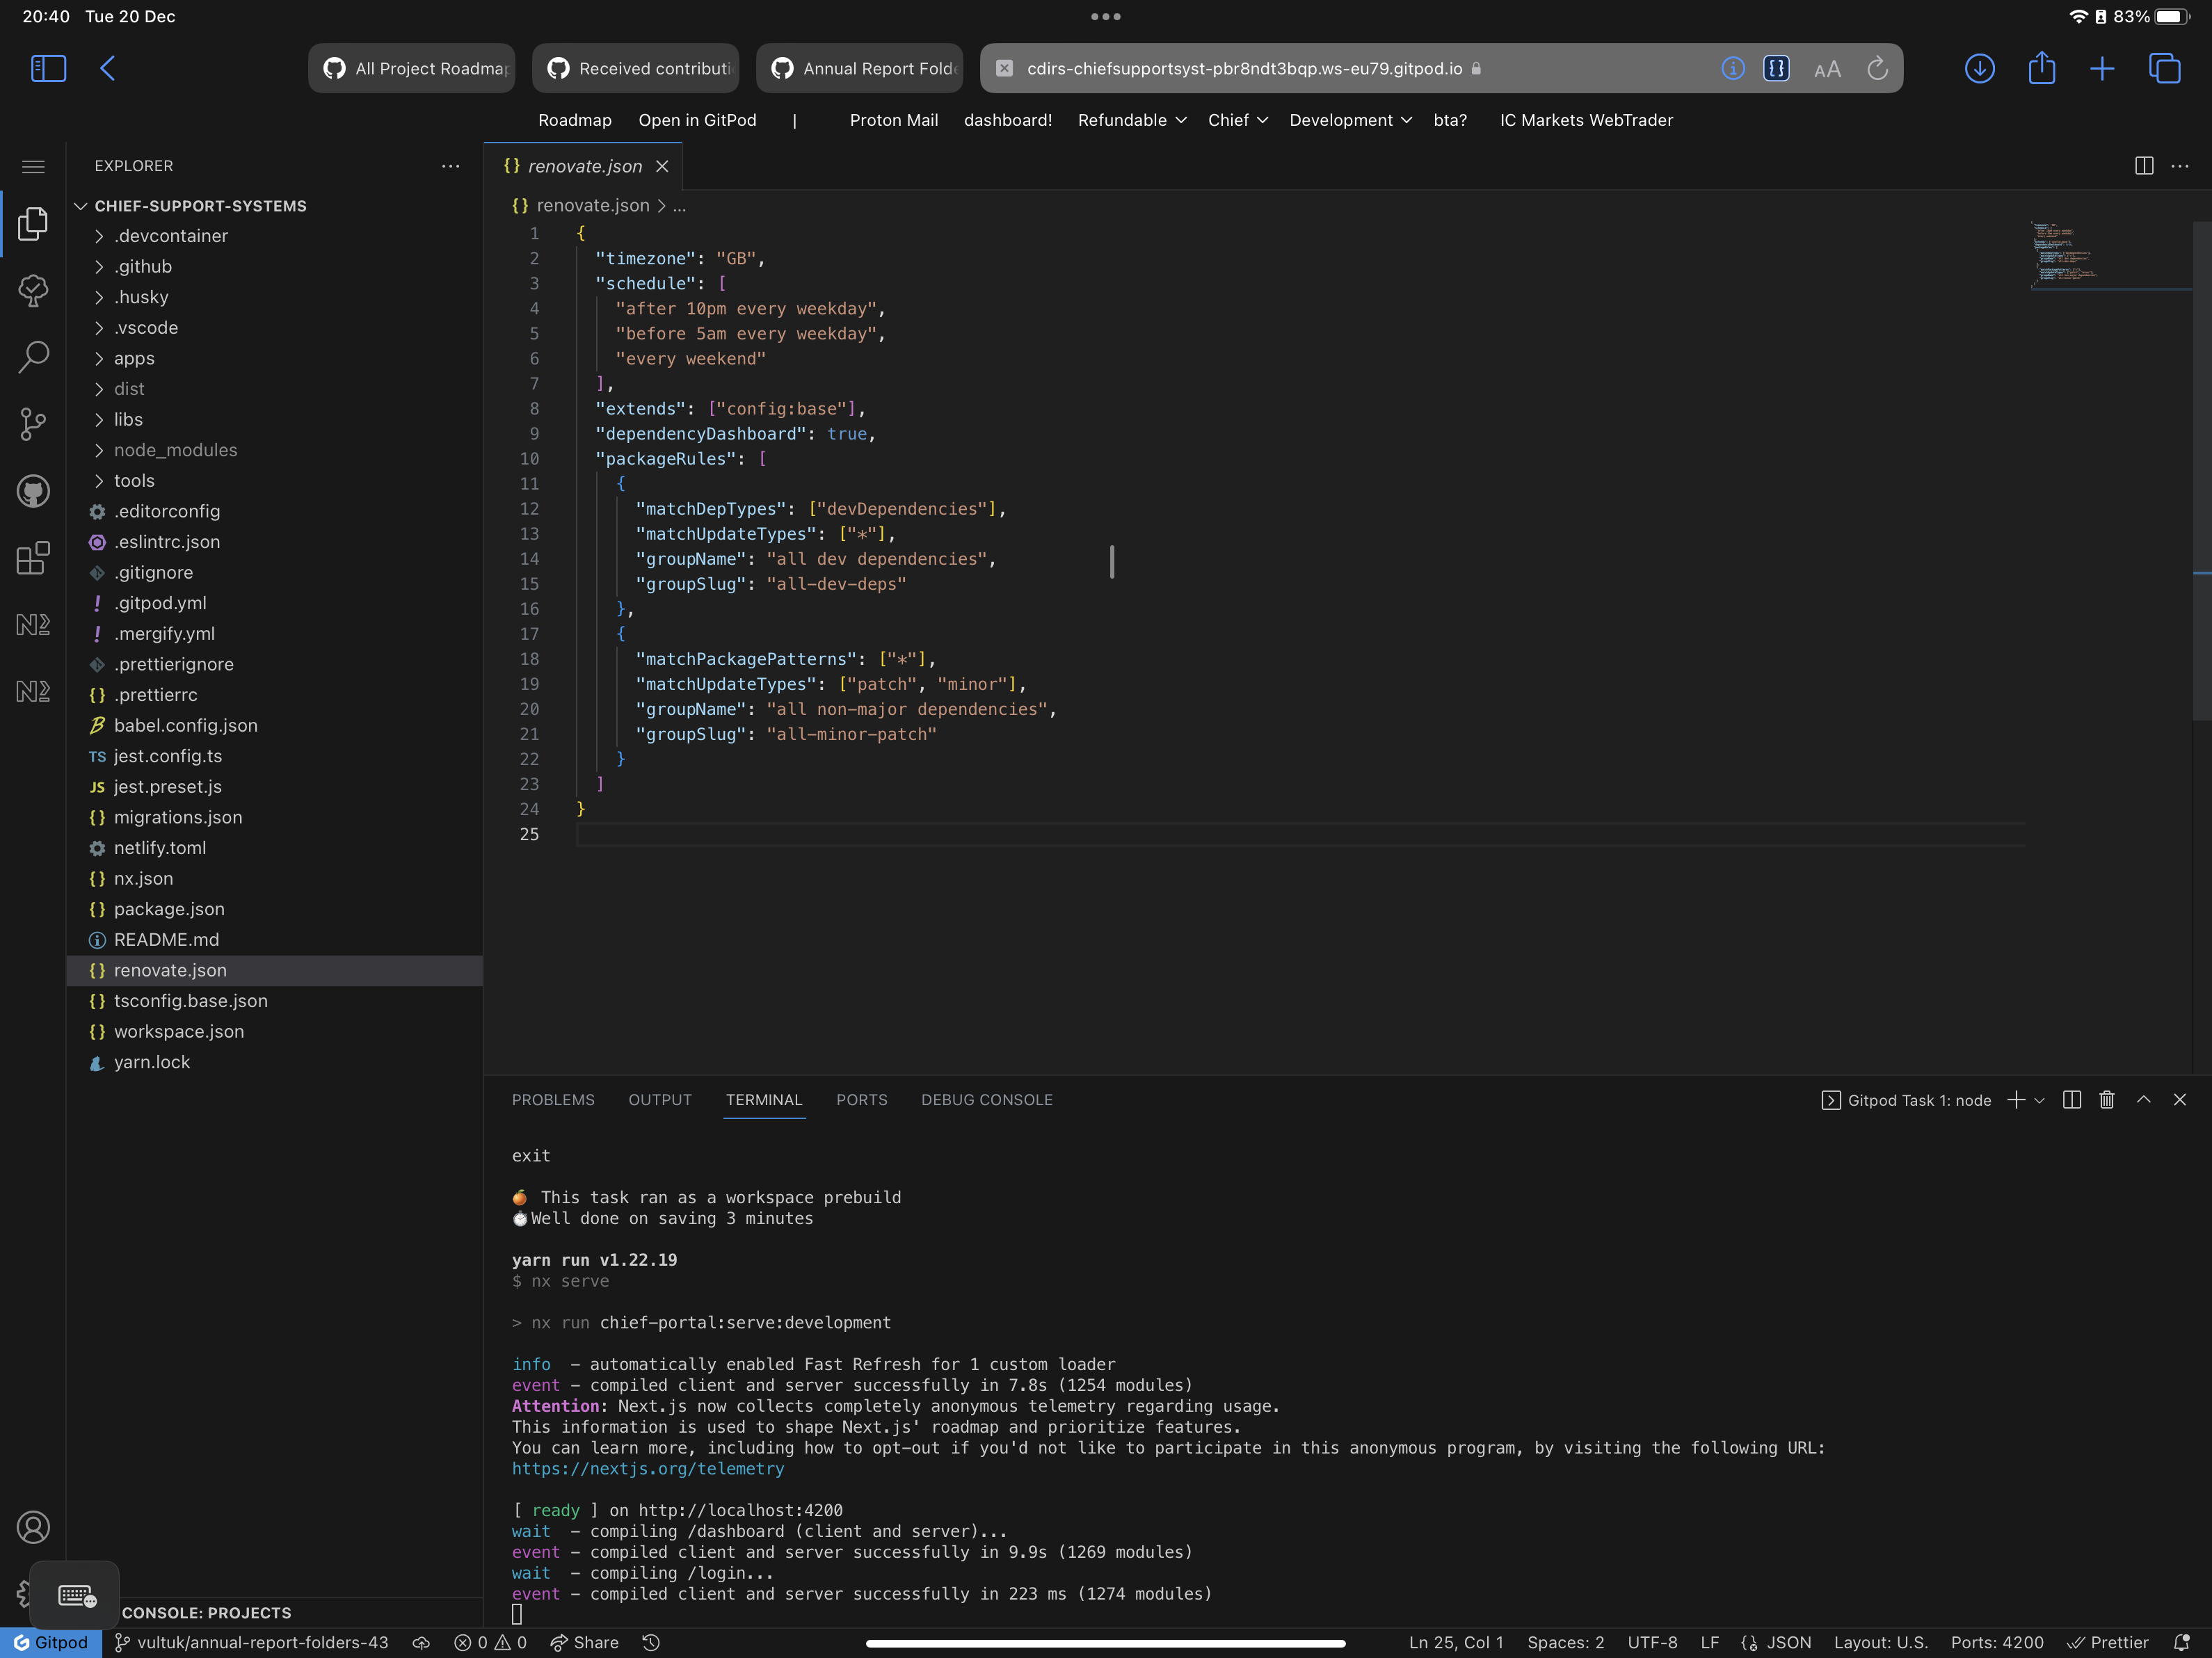The width and height of the screenshot is (2212, 1658).
Task: Toggle the Safari sidebar
Action: pos(47,68)
